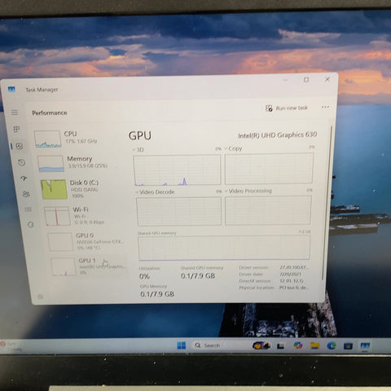Click the vertical scrollbar in GPU pane
Screen dimensions: 391x391
[327, 202]
